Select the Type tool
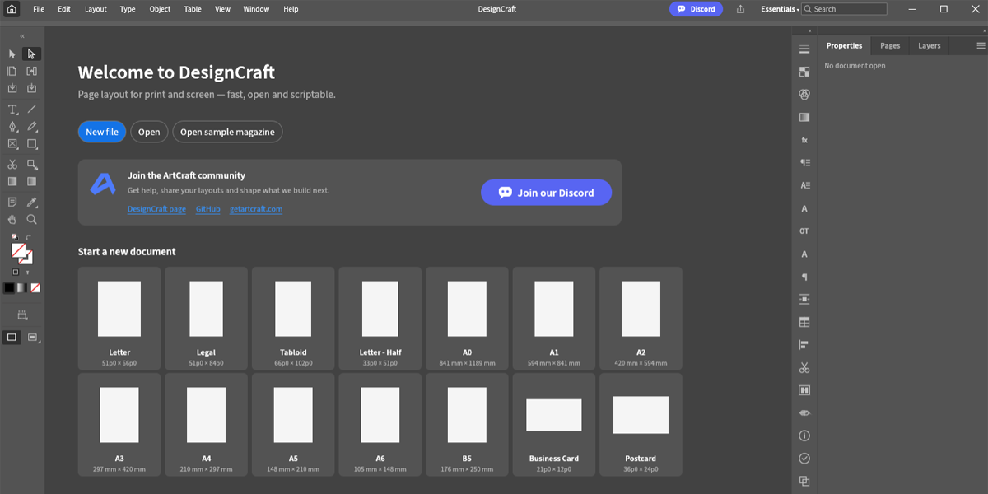 12,109
